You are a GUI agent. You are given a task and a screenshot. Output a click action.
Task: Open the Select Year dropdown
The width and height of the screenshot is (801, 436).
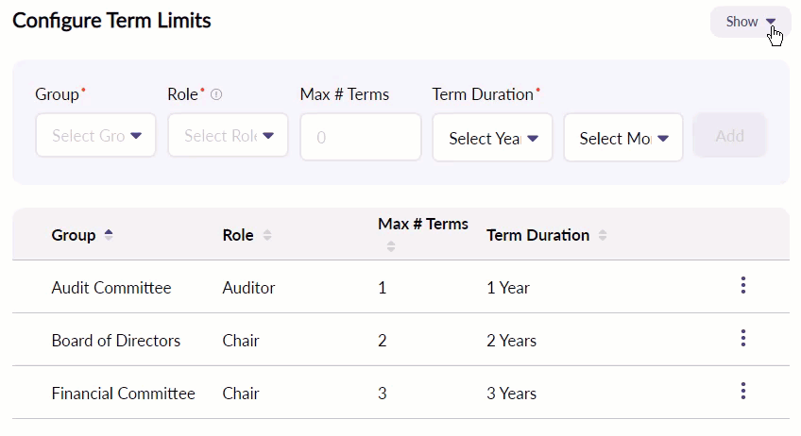click(x=492, y=138)
